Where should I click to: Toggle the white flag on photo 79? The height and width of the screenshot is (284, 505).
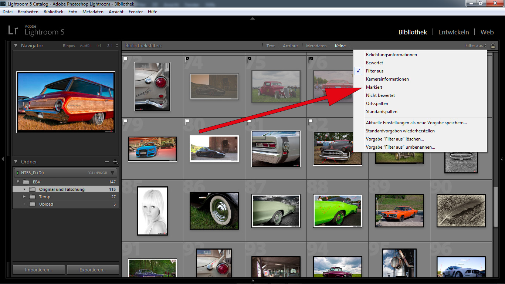tap(126, 121)
